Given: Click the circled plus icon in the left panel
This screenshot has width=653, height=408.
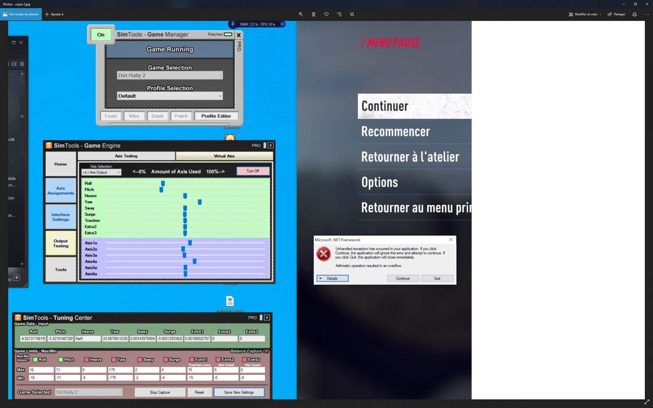Looking at the screenshot, I should coord(17,277).
